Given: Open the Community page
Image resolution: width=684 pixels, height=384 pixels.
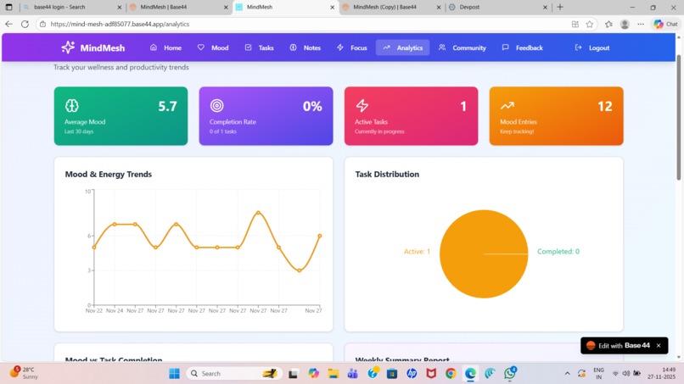Looking at the screenshot, I should pos(463,47).
